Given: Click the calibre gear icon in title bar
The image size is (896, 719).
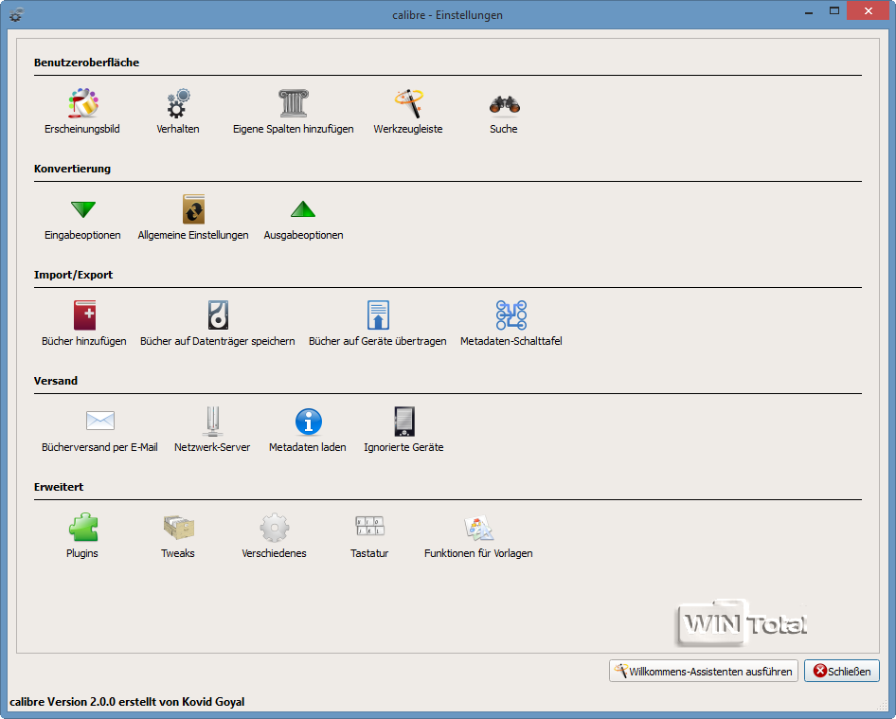Looking at the screenshot, I should point(16,15).
